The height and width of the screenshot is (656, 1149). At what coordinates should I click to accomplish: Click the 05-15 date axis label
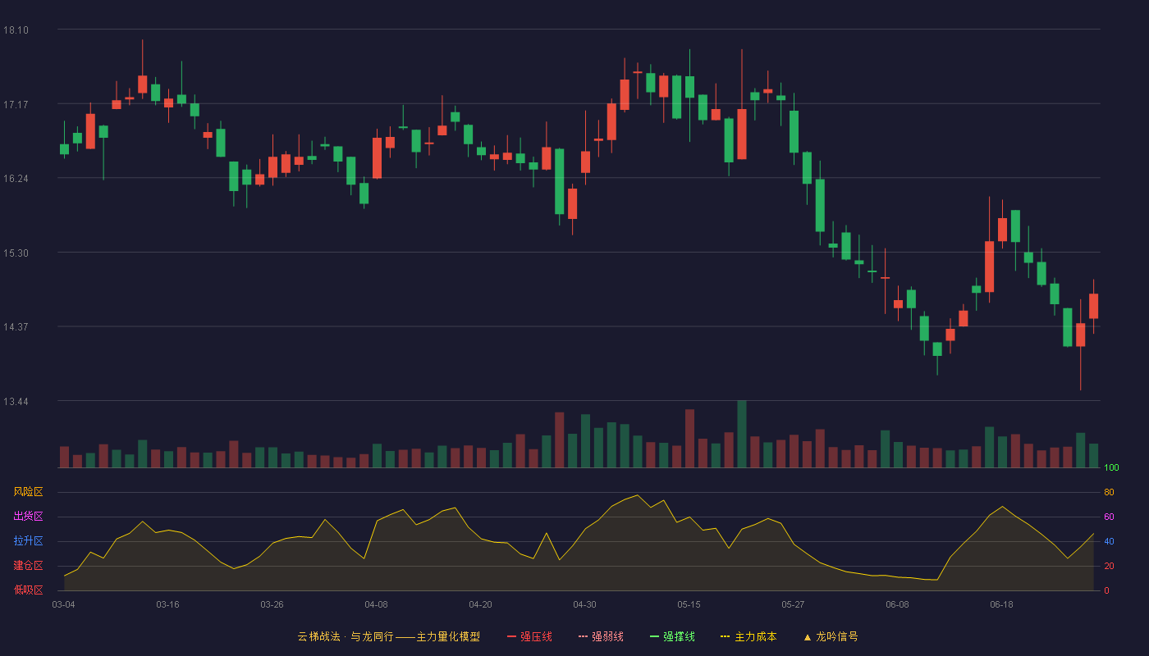point(689,604)
